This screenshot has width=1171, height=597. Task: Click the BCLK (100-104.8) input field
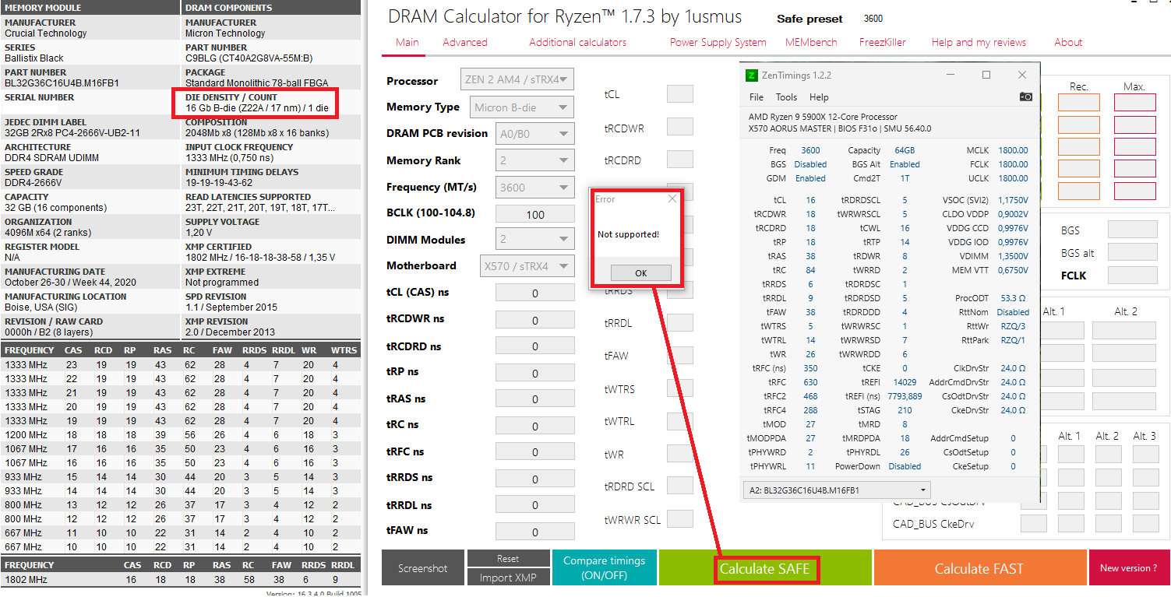click(x=535, y=214)
